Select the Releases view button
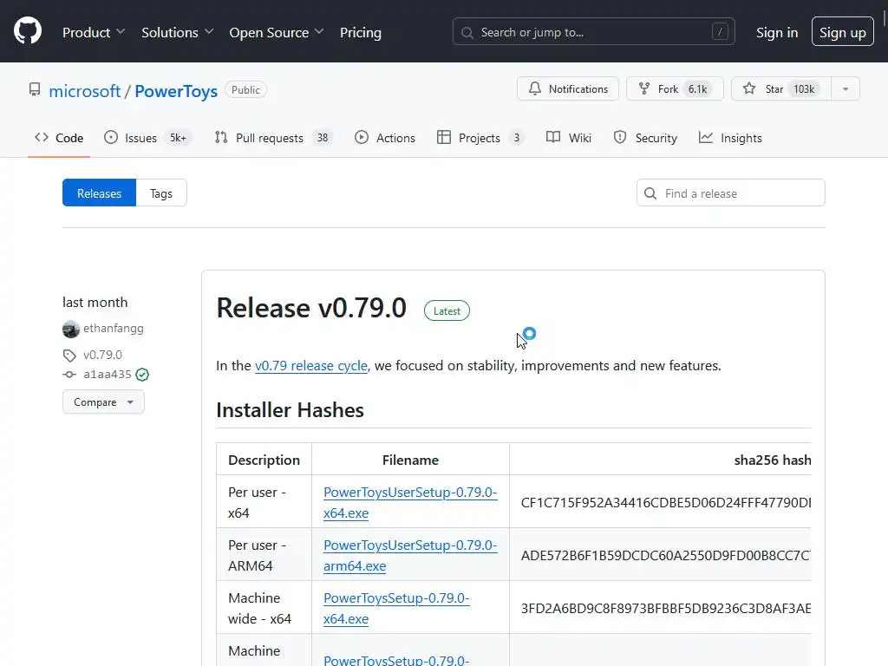 [x=99, y=193]
